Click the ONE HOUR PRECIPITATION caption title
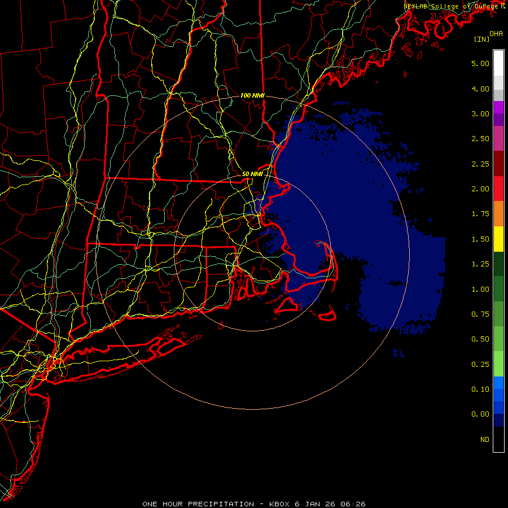The height and width of the screenshot is (508, 508). point(198,504)
